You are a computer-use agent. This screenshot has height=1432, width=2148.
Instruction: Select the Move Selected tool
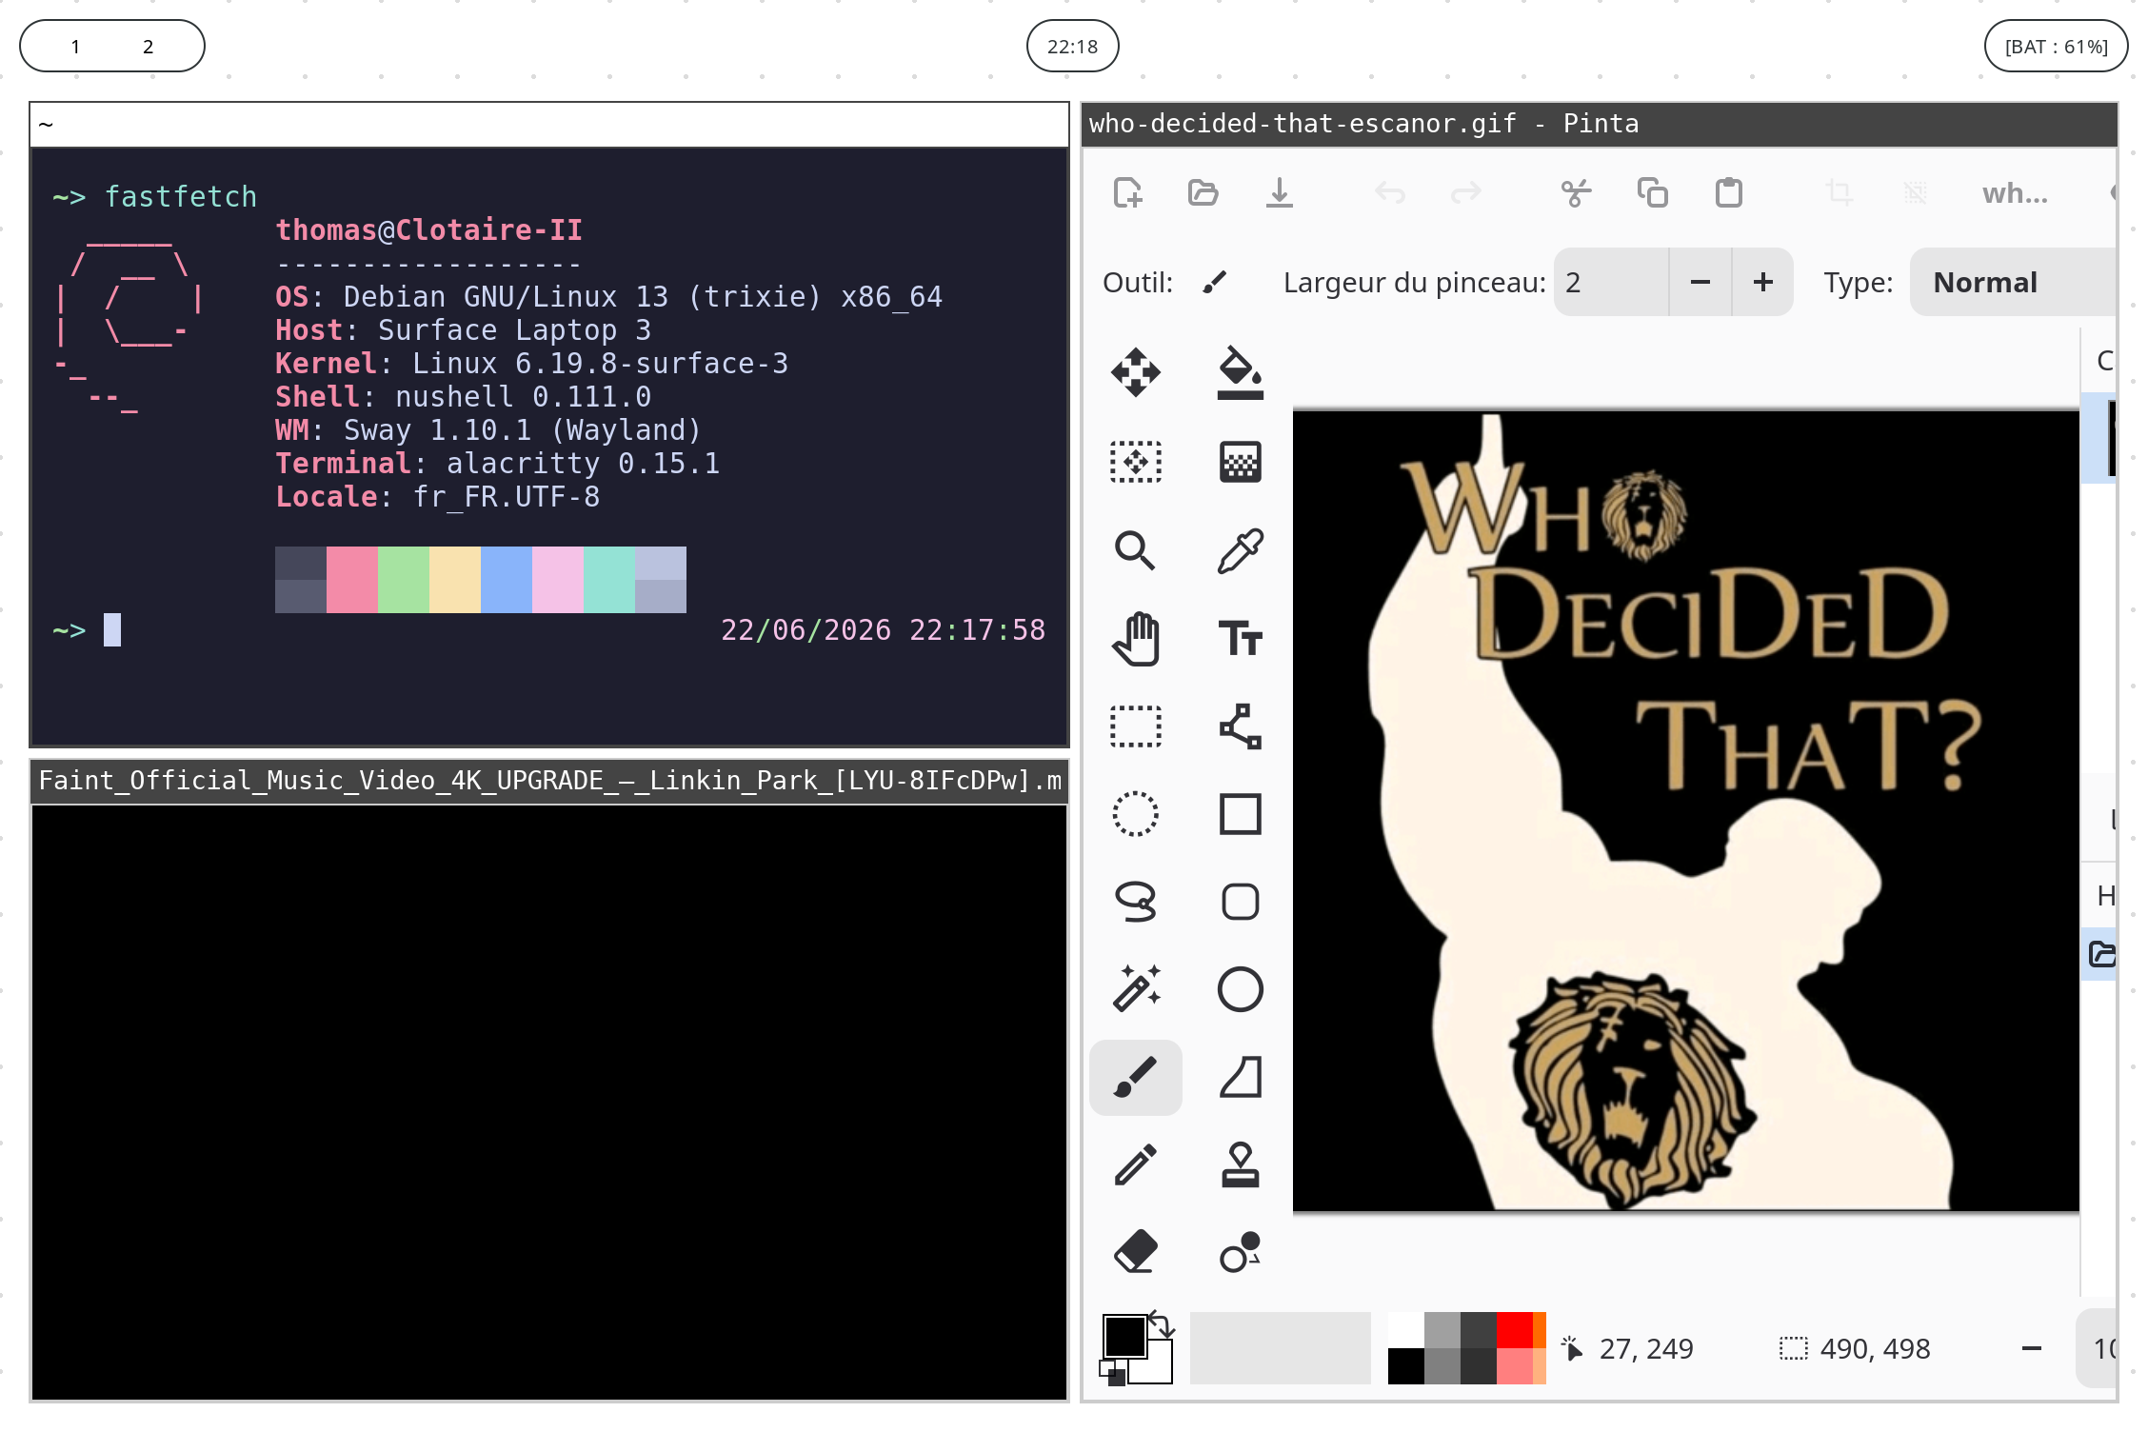click(x=1136, y=372)
